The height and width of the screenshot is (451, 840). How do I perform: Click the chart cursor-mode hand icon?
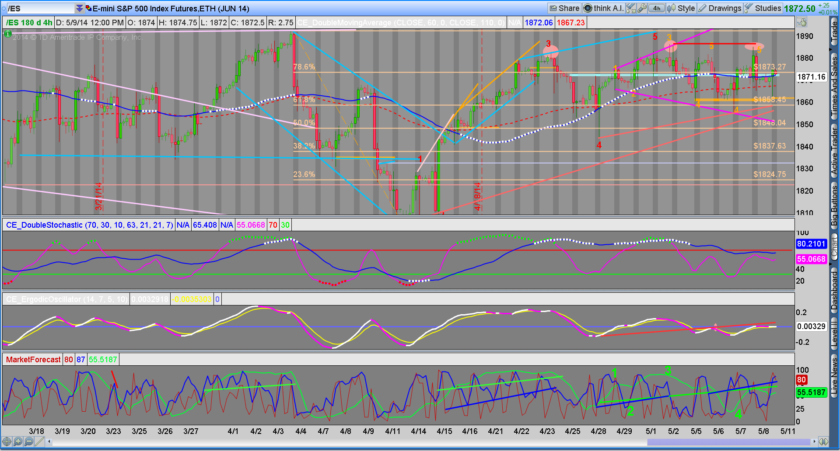801,22
